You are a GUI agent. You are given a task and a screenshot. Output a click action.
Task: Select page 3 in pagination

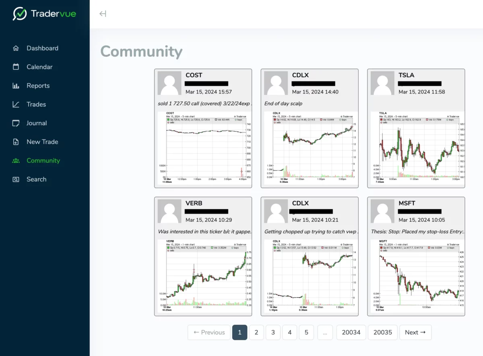(273, 332)
